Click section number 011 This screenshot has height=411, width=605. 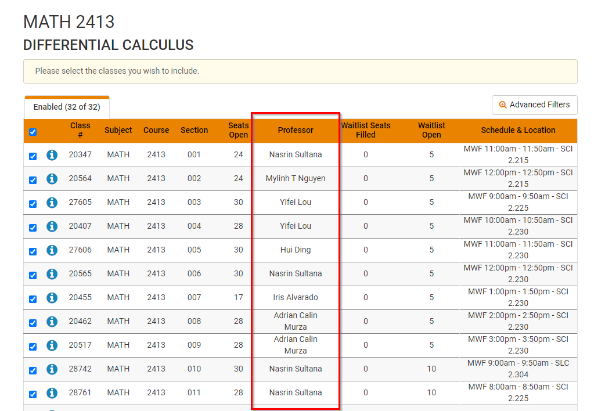tap(194, 392)
